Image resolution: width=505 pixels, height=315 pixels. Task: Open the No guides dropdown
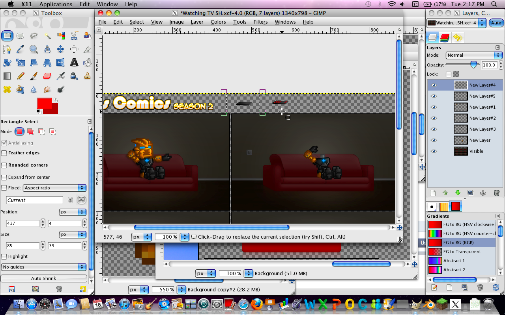click(x=44, y=267)
